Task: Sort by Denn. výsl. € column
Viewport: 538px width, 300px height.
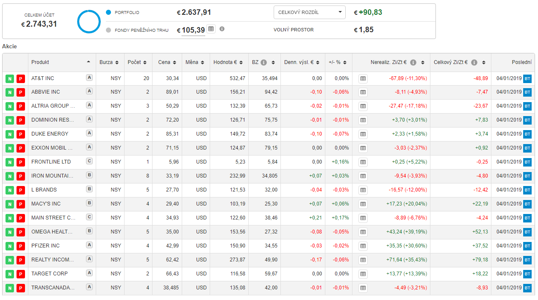Action: tap(303, 62)
